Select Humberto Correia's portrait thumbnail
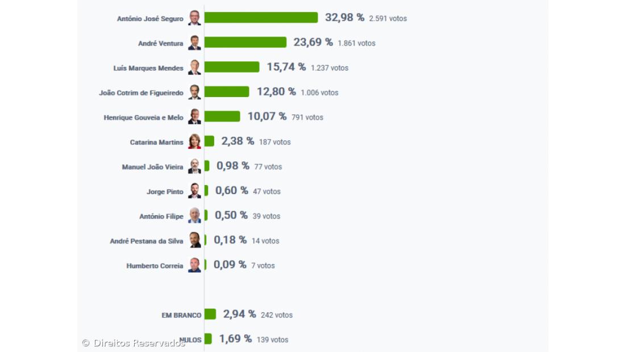 point(194,265)
